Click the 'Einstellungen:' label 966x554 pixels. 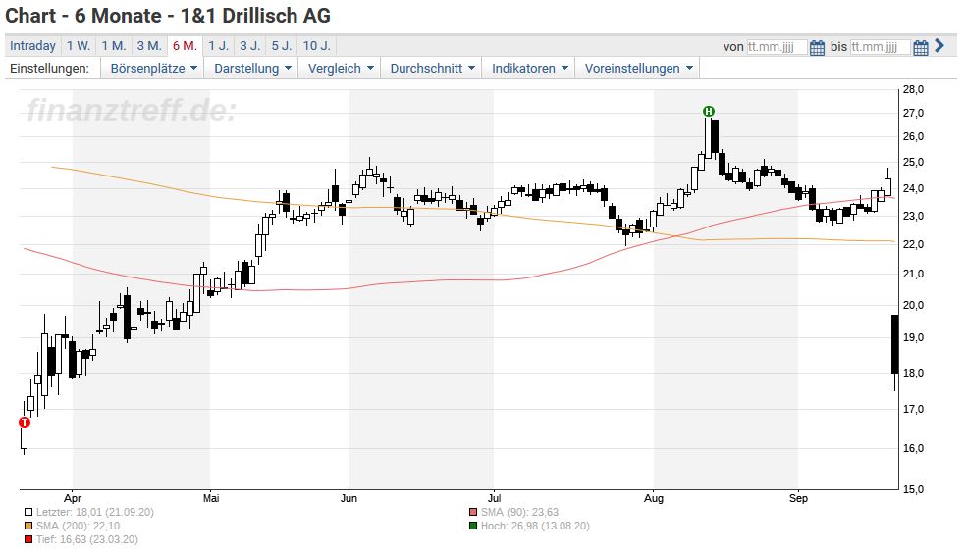[49, 69]
